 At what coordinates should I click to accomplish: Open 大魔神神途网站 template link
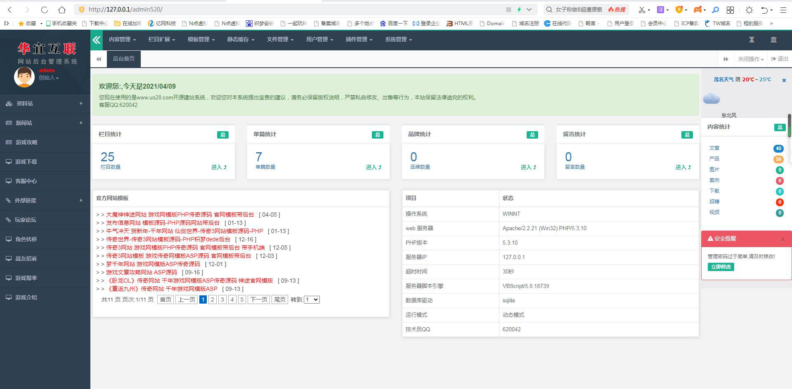(180, 215)
